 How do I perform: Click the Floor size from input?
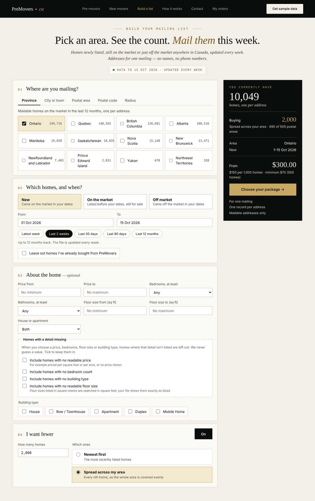(115, 311)
